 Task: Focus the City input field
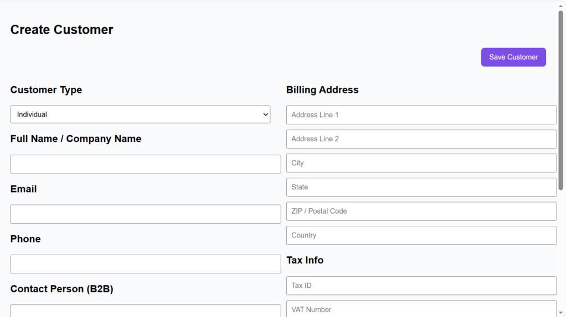point(421,163)
